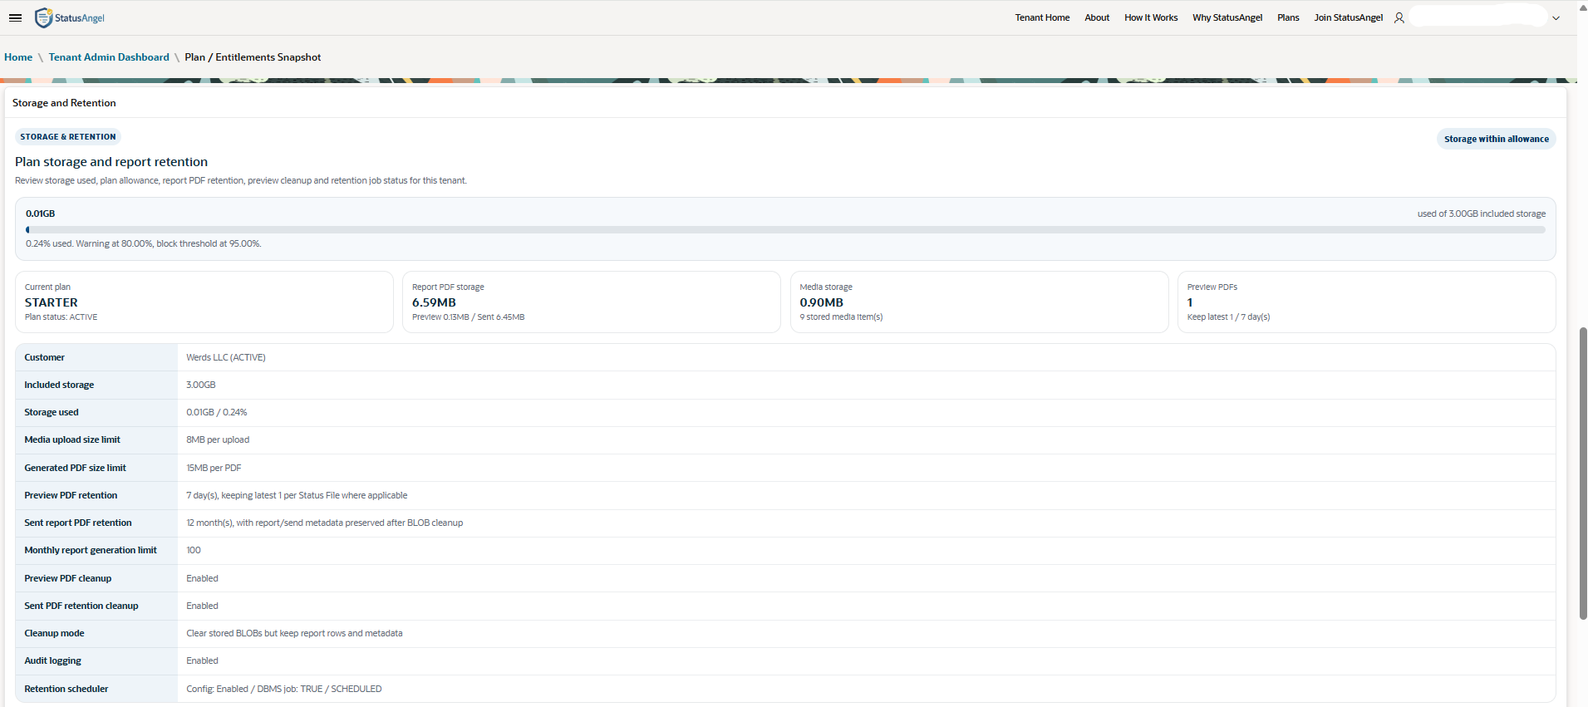Click the '15MB per PDF' value
The image size is (1588, 707).
click(x=214, y=468)
